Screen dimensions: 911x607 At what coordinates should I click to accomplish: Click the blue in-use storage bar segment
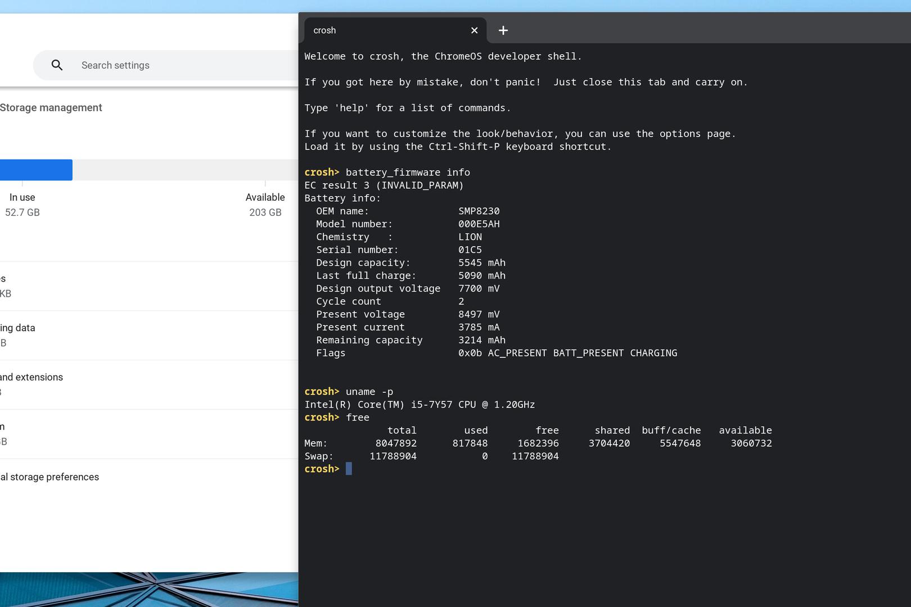point(36,170)
